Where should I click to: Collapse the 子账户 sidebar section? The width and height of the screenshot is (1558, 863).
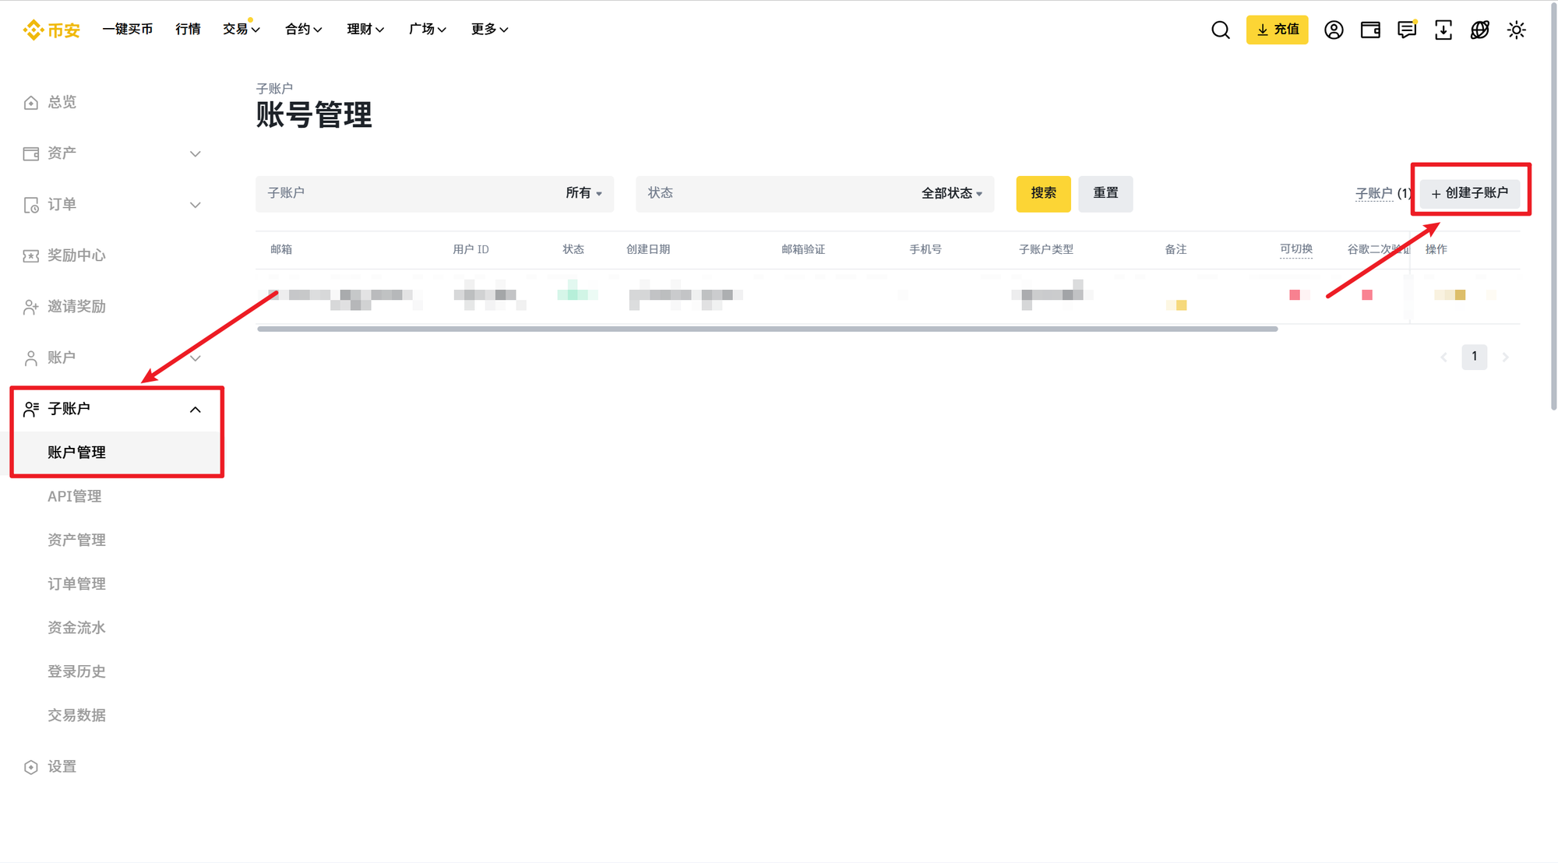pyautogui.click(x=195, y=409)
